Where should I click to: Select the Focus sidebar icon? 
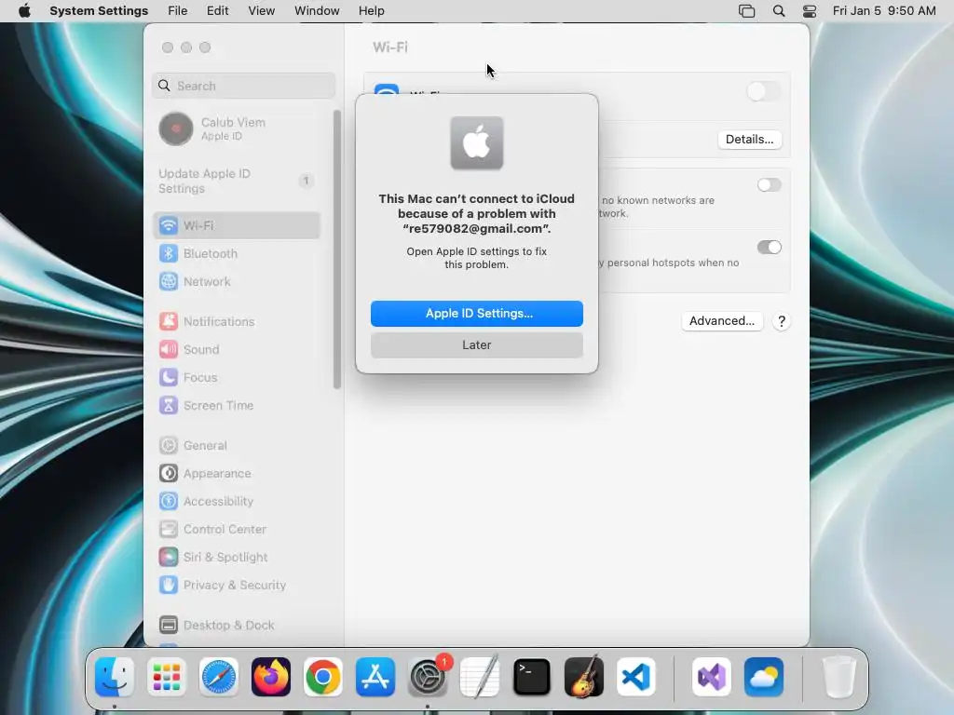coord(169,378)
